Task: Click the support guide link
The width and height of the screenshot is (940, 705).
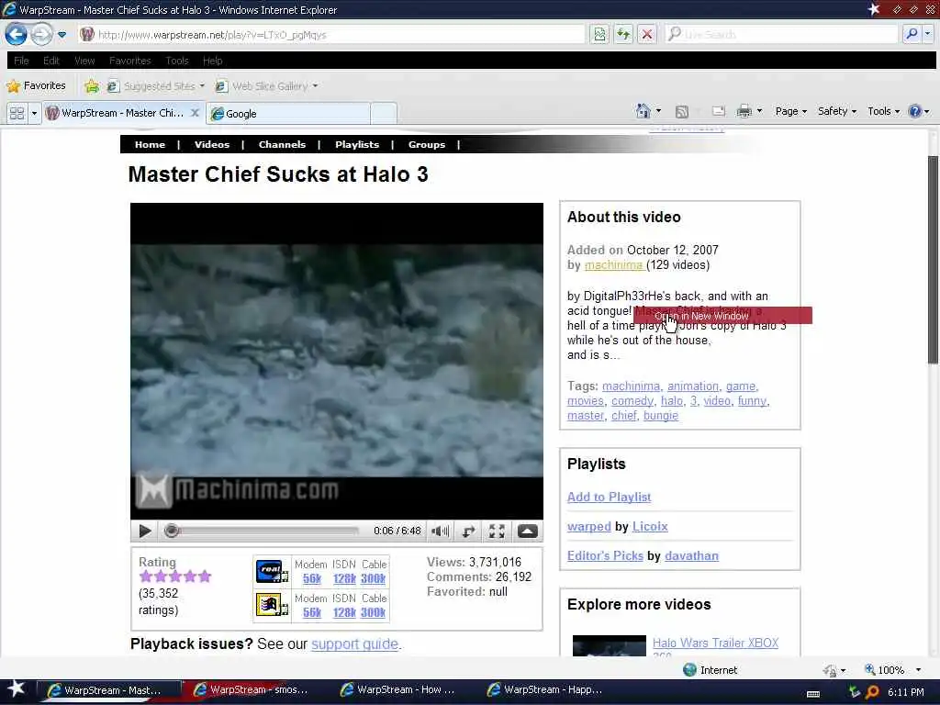Action: tap(354, 643)
